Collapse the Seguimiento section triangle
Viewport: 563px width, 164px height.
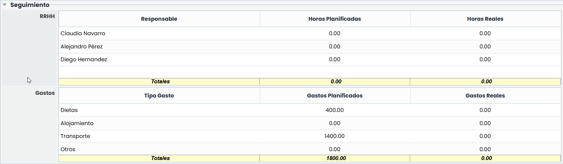(x=5, y=5)
